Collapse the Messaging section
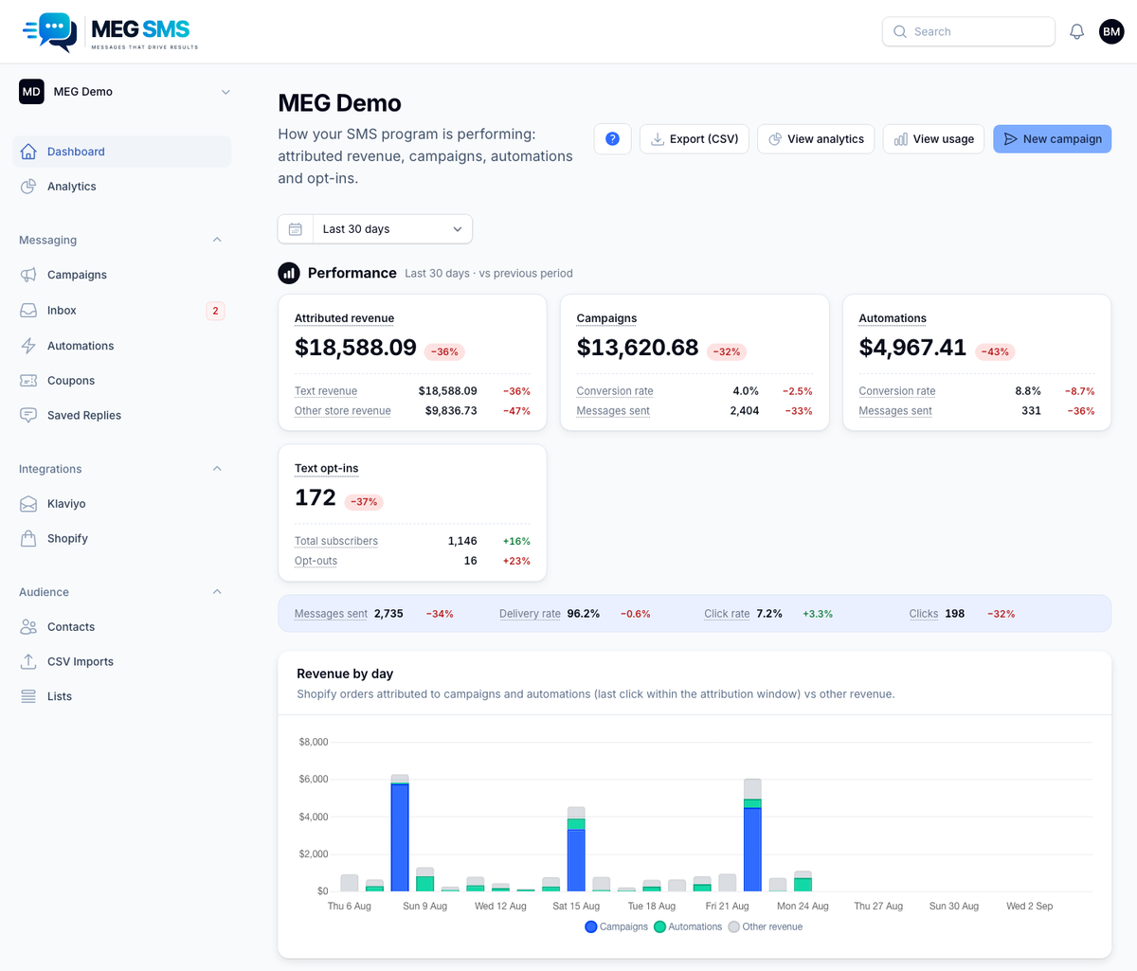The height and width of the screenshot is (971, 1137). (217, 241)
